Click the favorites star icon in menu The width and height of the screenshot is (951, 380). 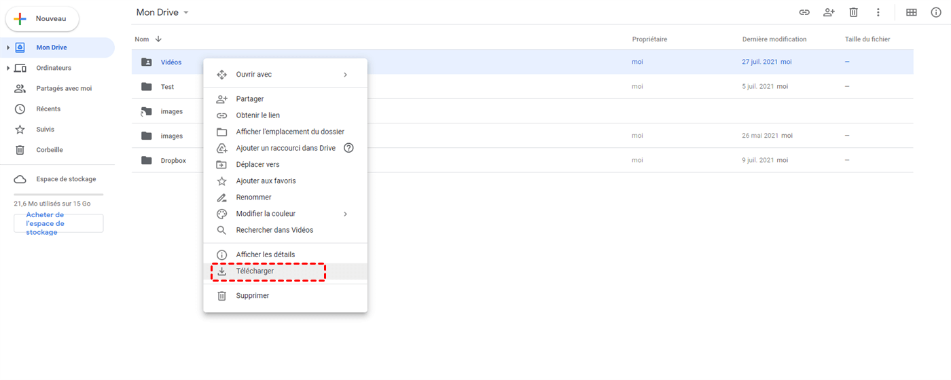click(221, 181)
